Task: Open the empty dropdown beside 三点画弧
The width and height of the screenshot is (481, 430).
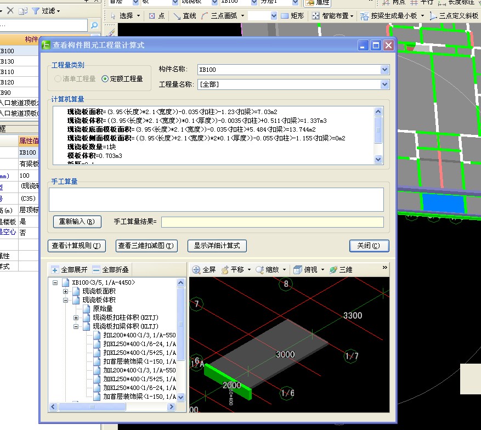Action: pyautogui.click(x=274, y=16)
